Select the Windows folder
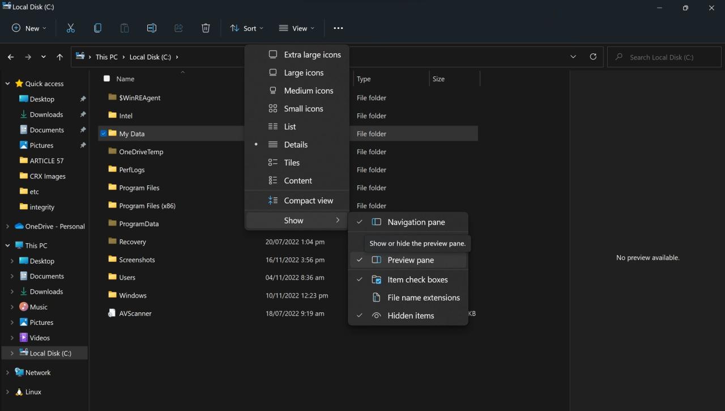This screenshot has height=411, width=725. [133, 295]
